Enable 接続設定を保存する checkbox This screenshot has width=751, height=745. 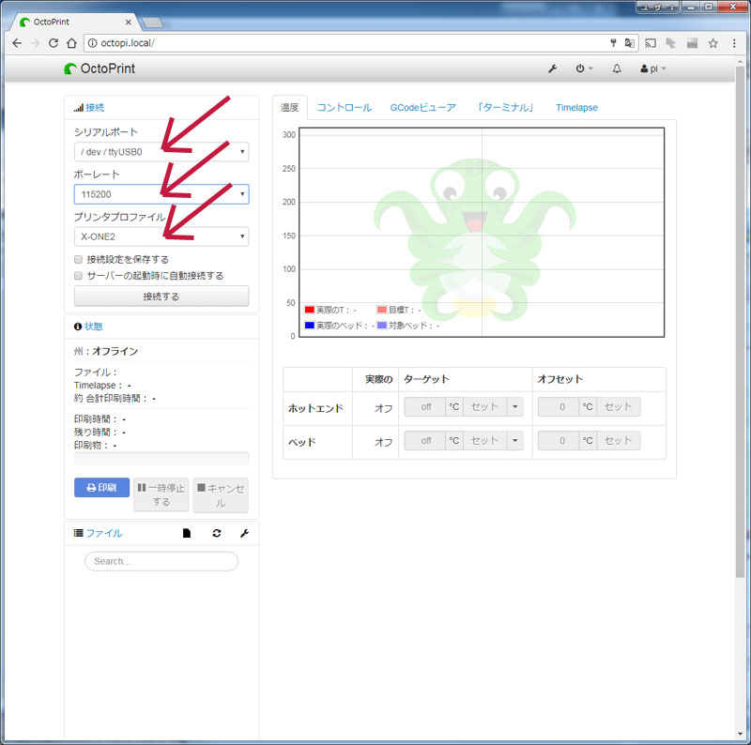[x=78, y=260]
